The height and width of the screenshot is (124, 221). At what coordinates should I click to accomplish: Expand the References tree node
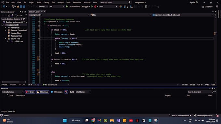(5, 28)
